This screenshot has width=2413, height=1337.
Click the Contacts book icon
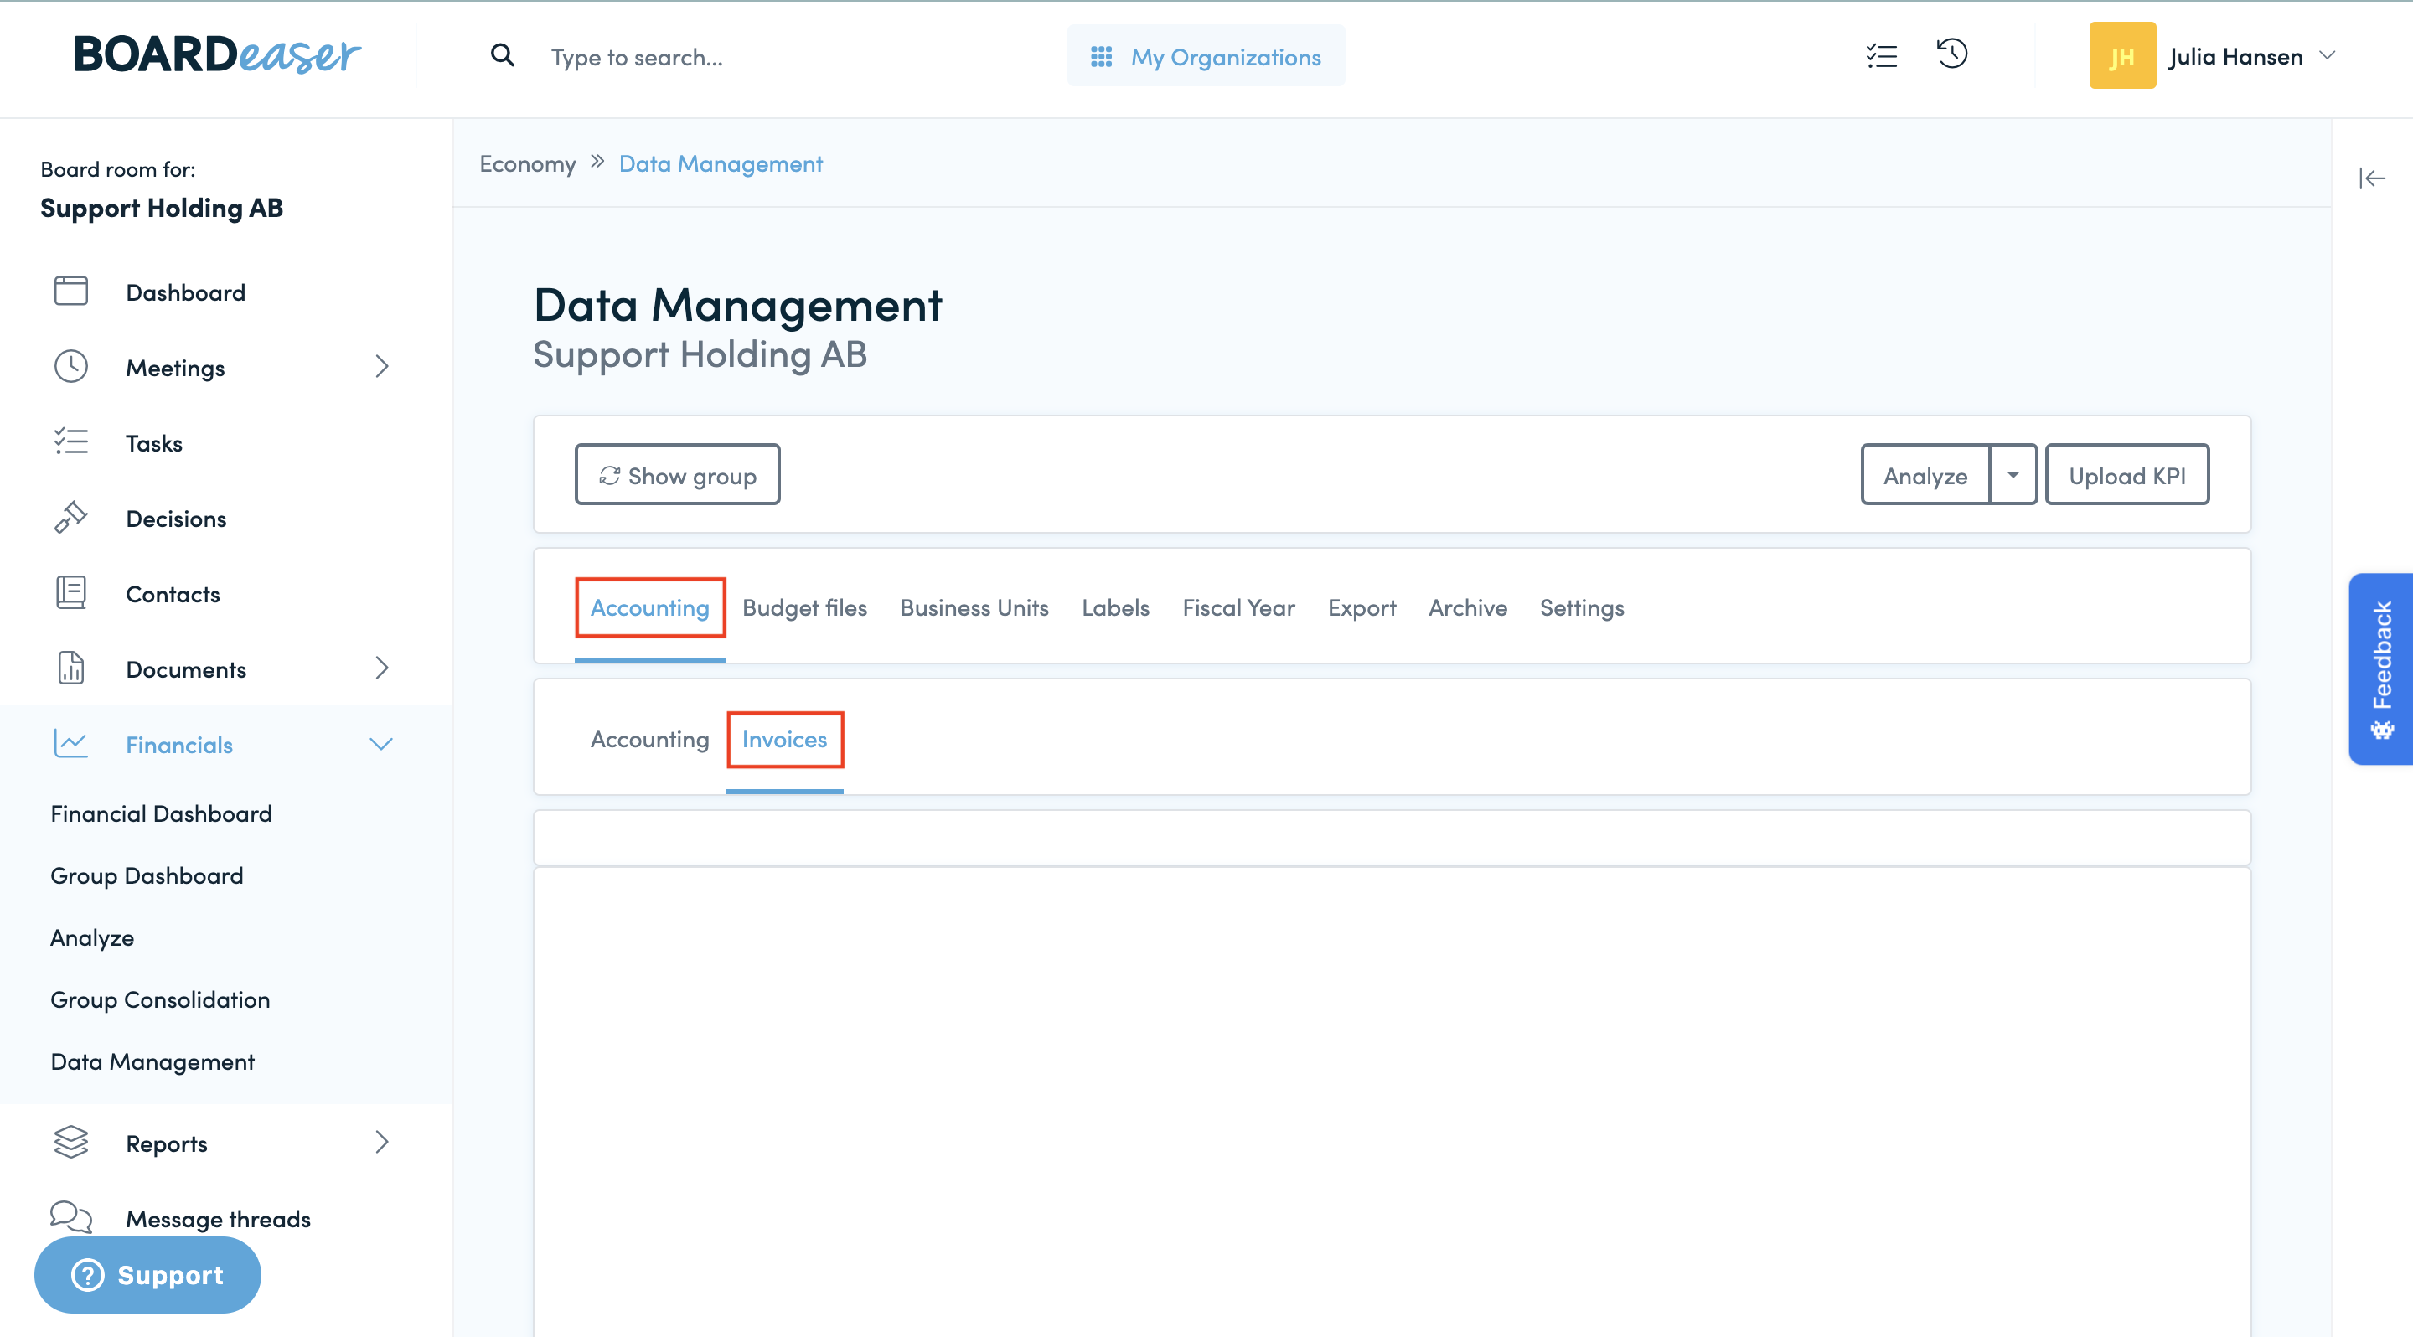pos(70,592)
